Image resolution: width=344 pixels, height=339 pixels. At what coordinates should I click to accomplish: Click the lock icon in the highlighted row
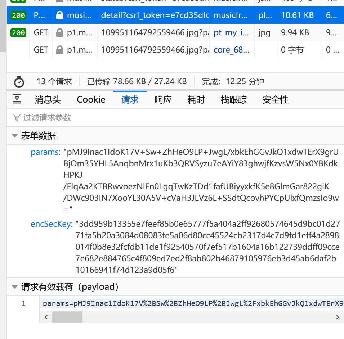pos(59,15)
